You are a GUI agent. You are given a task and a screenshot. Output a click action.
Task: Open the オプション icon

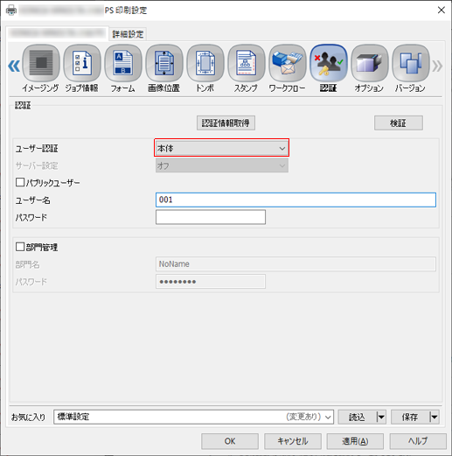pyautogui.click(x=370, y=63)
